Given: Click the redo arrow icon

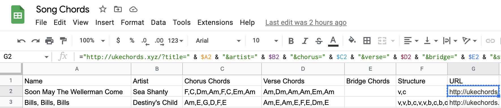Looking at the screenshot, I should (x=35, y=41).
